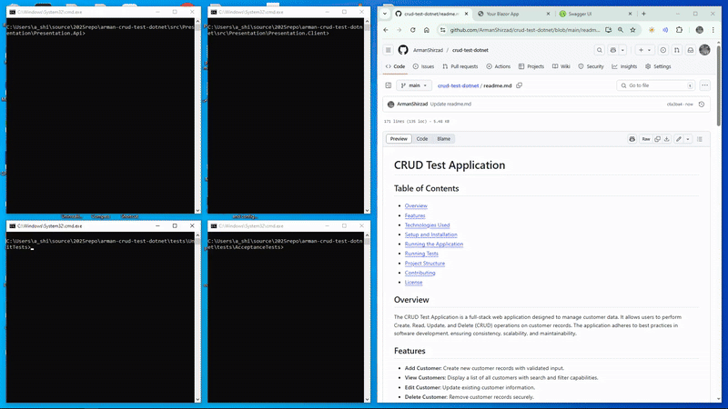Open the Projects tab
Screen dimensions: 728x409
tap(531, 66)
